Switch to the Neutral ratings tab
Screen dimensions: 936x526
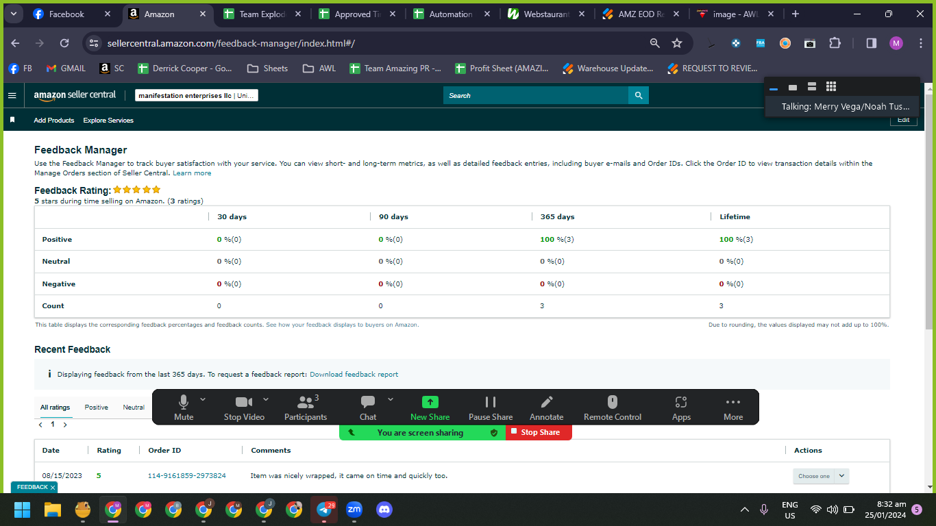coord(134,408)
